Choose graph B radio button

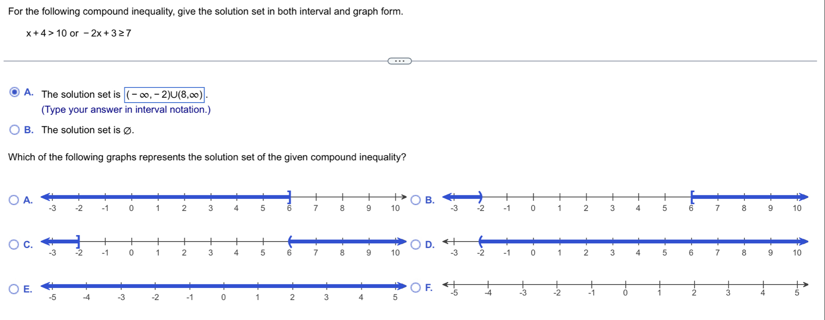click(416, 200)
